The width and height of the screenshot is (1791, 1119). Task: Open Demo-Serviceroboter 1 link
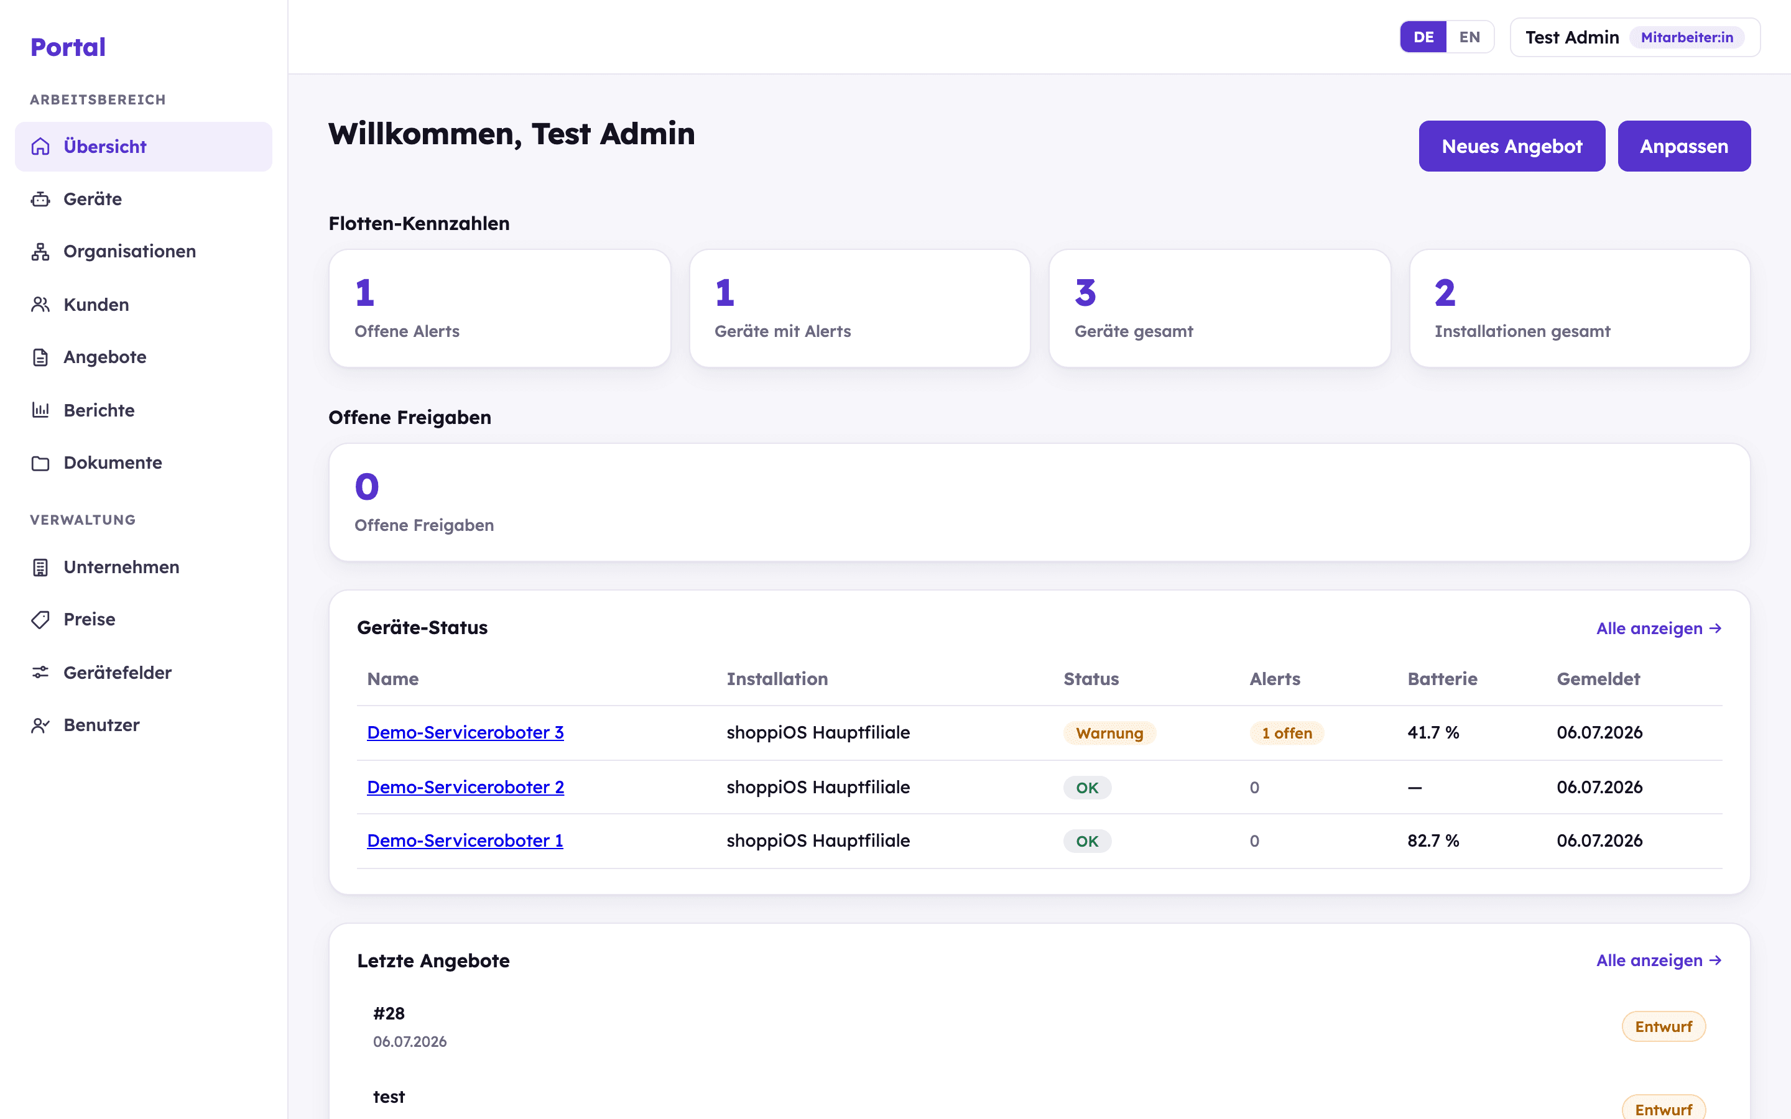tap(465, 840)
